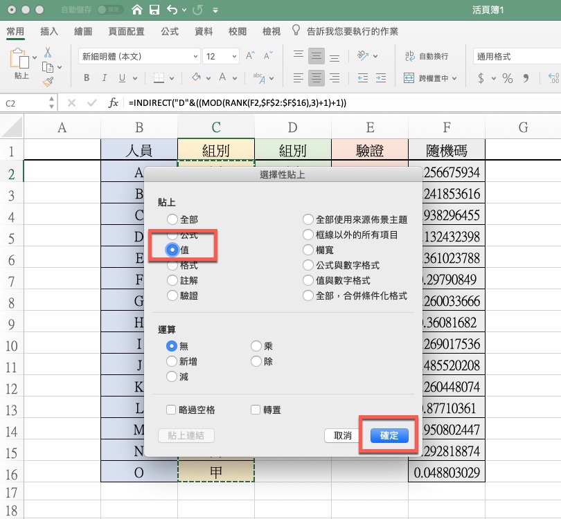
Task: Click the Orientation text angle icon
Action: tap(363, 56)
